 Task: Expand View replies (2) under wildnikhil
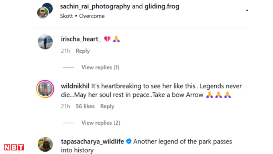101,123
